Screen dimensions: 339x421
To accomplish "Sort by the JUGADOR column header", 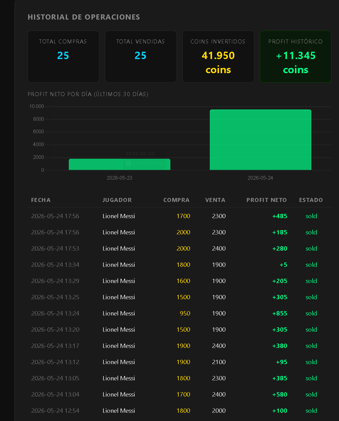I will point(117,200).
